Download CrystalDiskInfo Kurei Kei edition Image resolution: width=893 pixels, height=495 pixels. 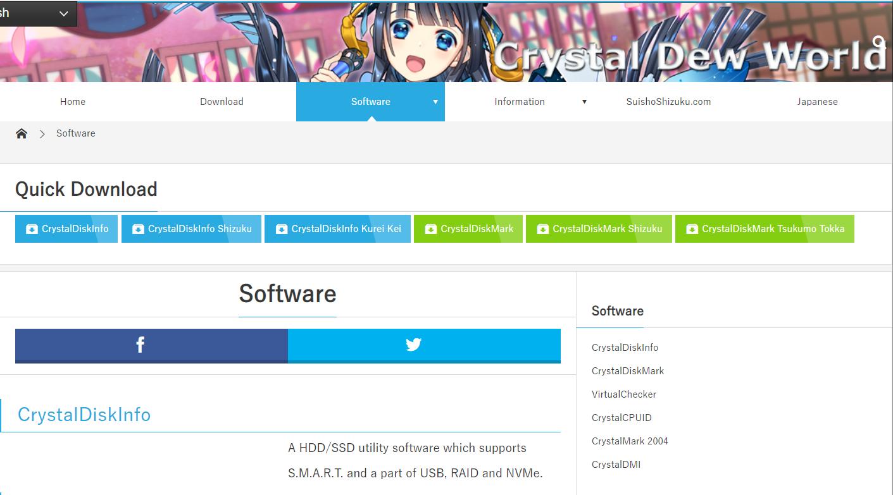[x=346, y=229]
